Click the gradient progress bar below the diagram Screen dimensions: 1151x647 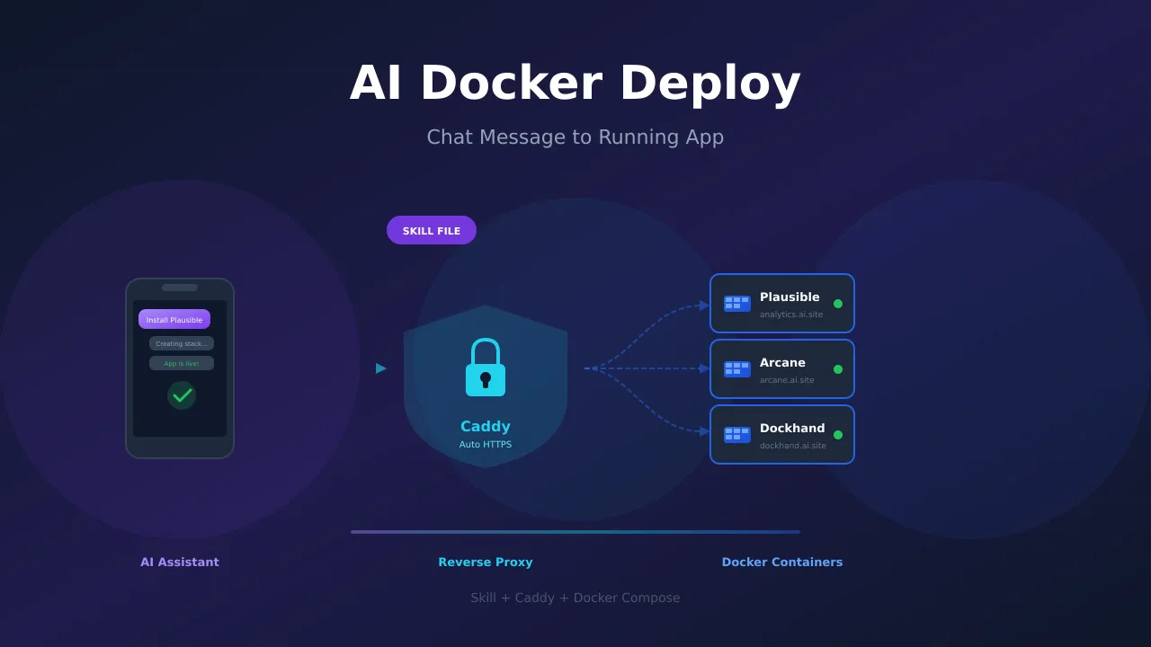click(575, 532)
